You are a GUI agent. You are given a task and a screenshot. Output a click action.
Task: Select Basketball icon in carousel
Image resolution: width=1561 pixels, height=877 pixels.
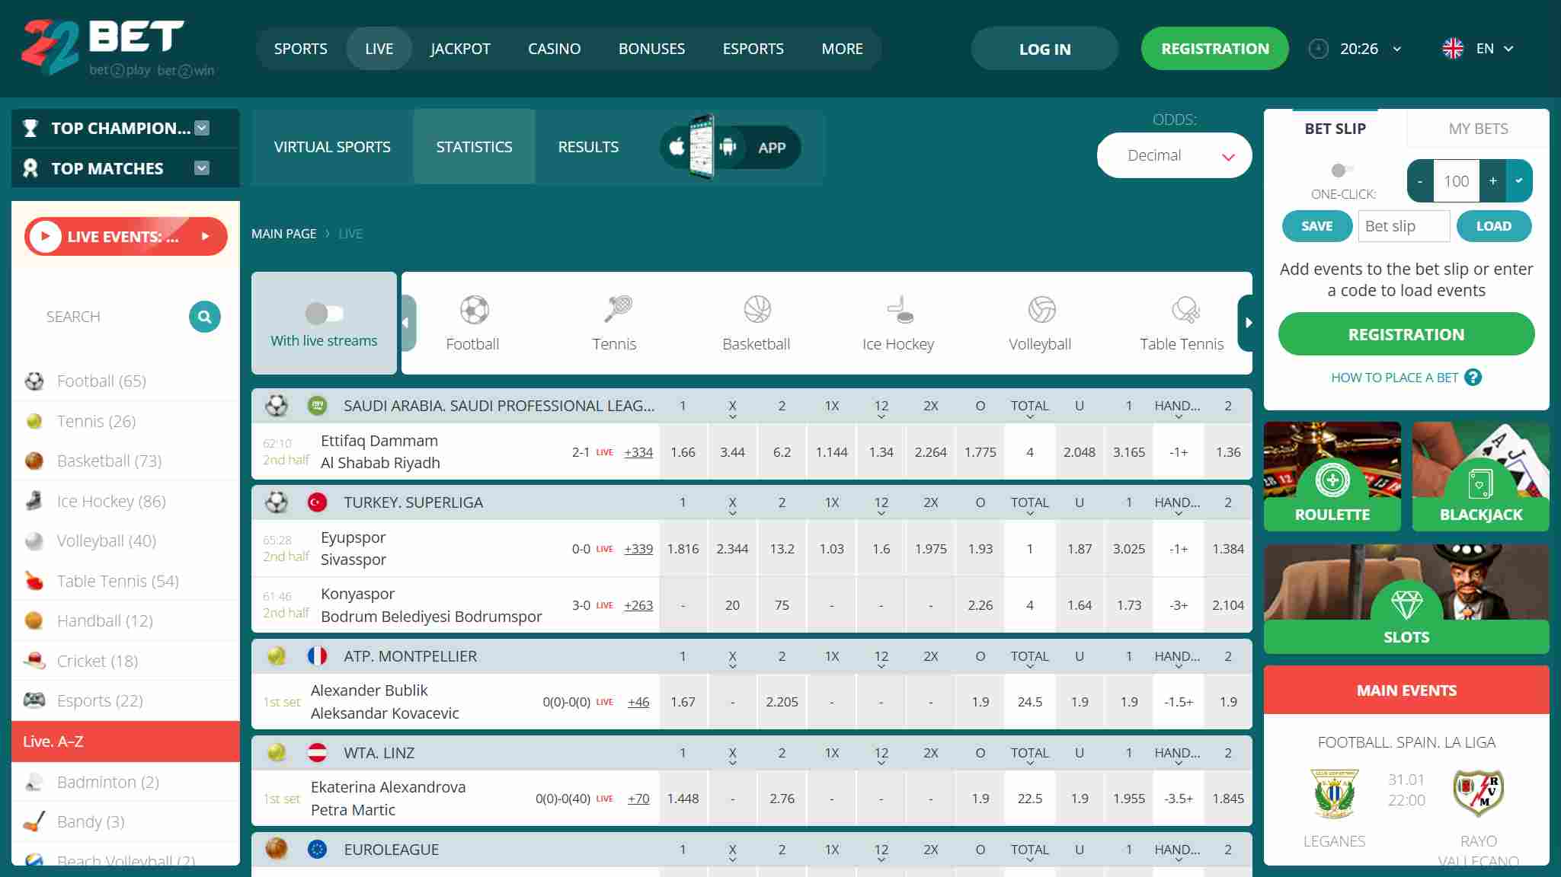click(x=757, y=309)
